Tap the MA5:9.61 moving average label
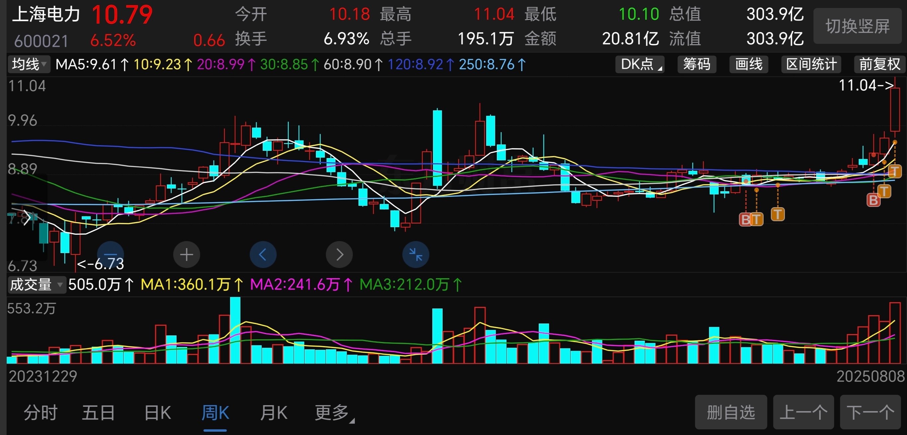Screen dimensions: 907x435 pos(92,64)
